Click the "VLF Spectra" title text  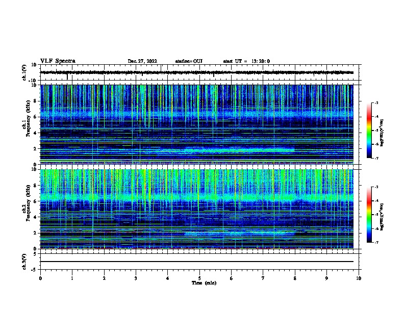(x=58, y=61)
